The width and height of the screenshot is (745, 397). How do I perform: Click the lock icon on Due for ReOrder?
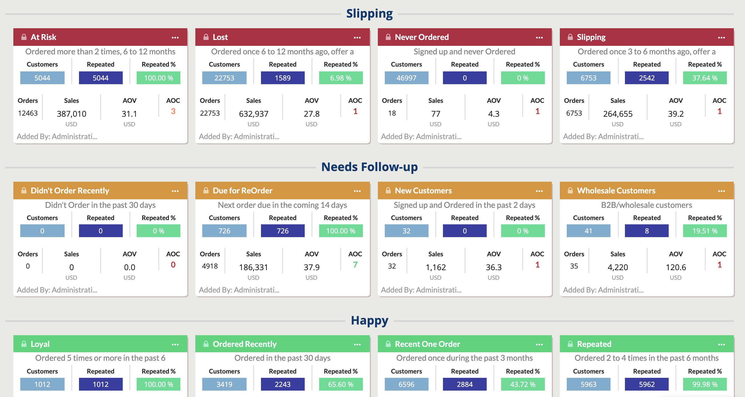[206, 191]
